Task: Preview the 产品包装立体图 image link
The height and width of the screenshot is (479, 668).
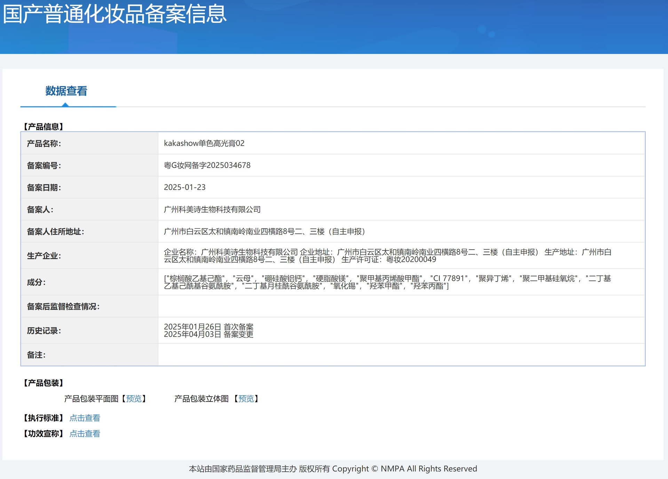Action: (246, 399)
